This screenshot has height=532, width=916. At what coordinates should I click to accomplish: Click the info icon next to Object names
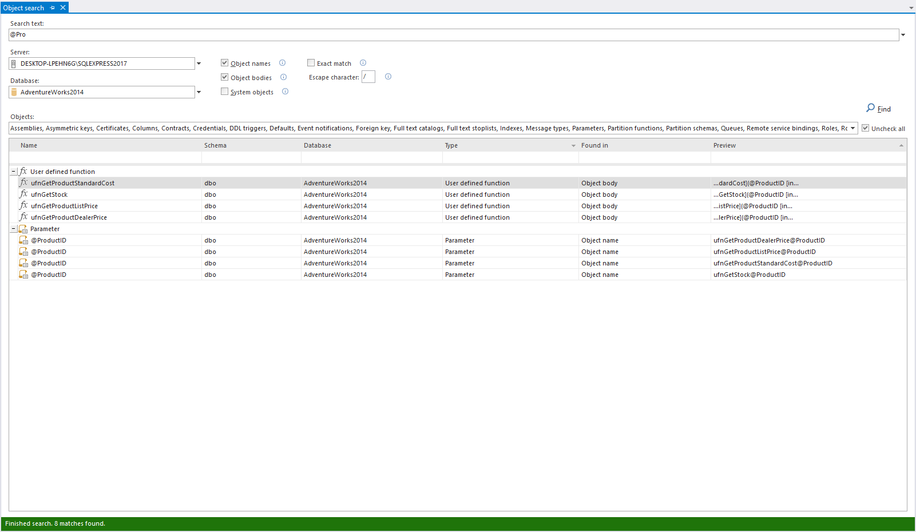282,63
